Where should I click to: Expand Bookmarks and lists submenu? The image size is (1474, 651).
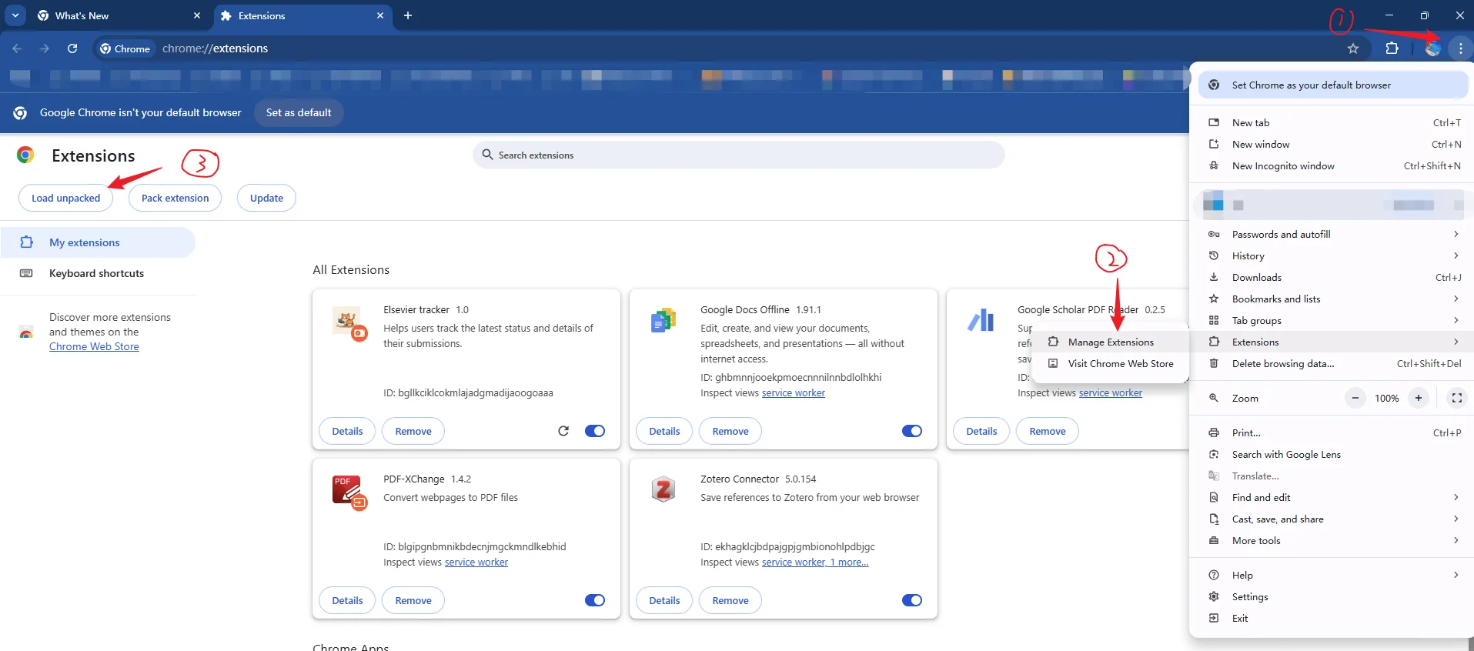[1332, 299]
